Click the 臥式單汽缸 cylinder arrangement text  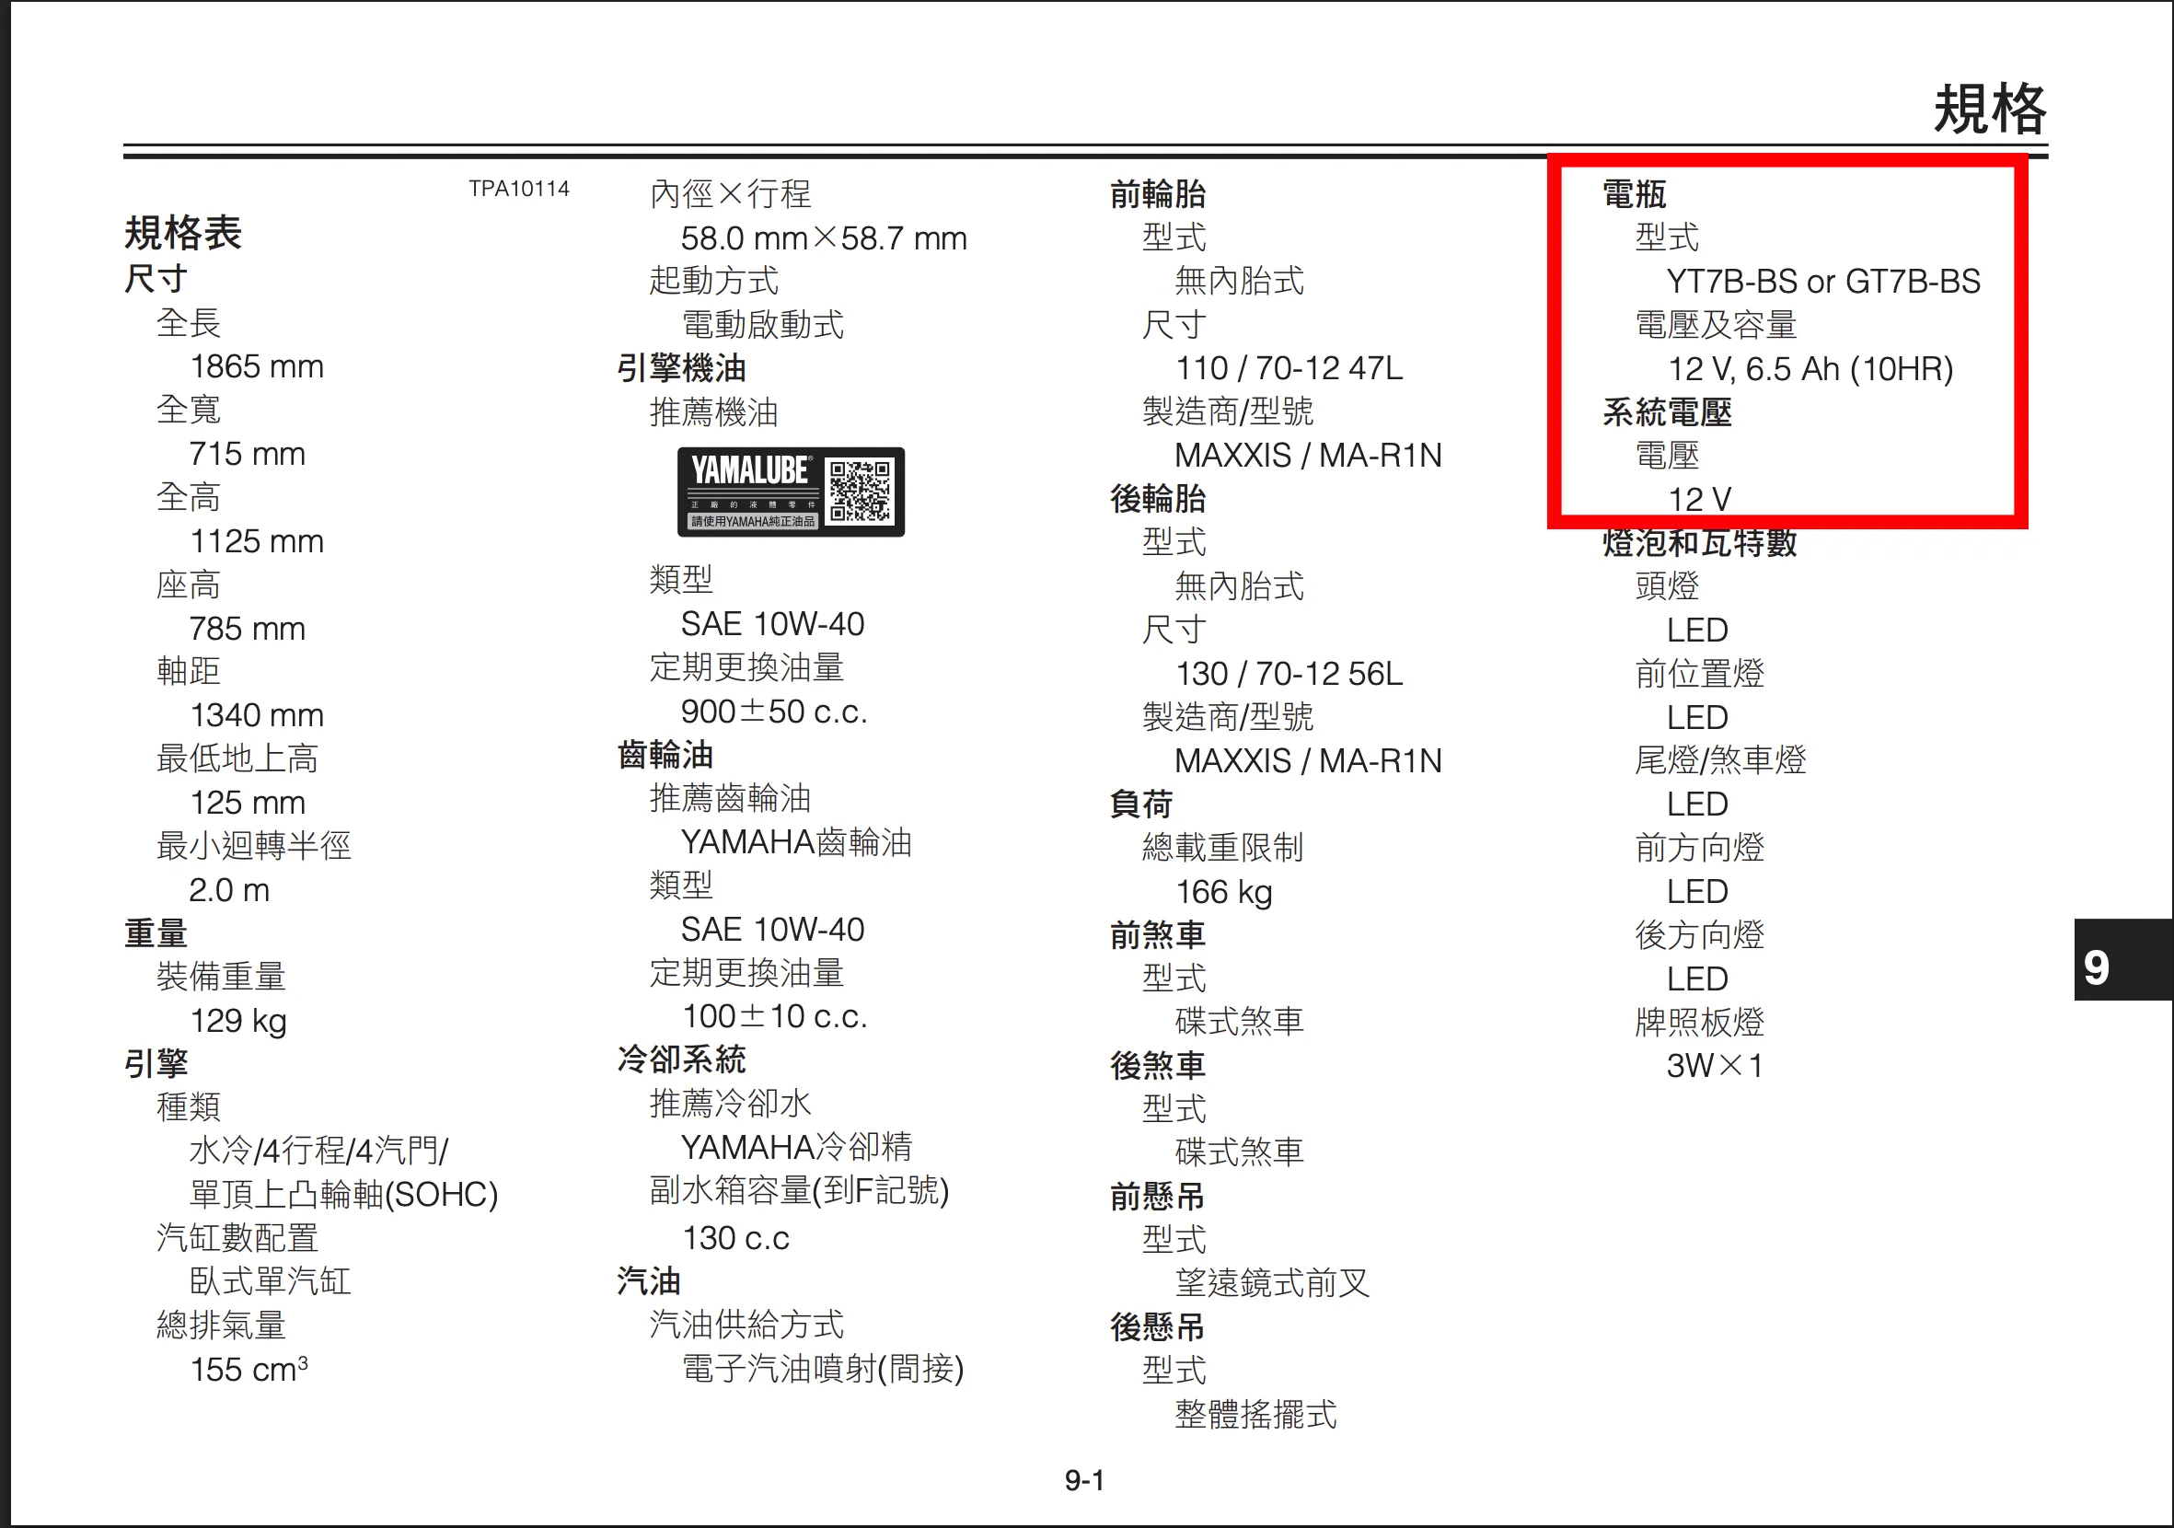[x=271, y=1282]
